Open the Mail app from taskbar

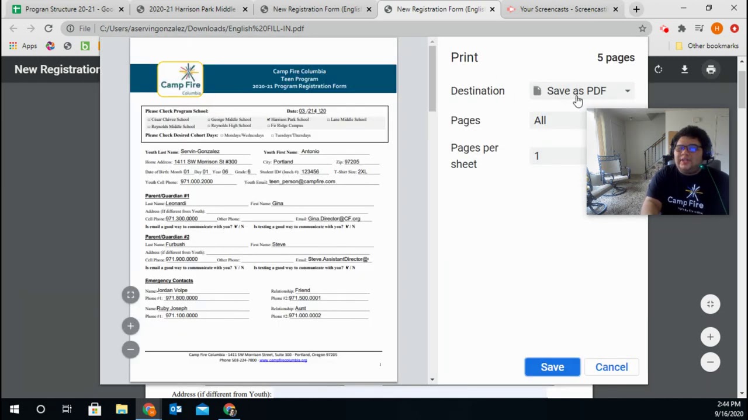(202, 409)
